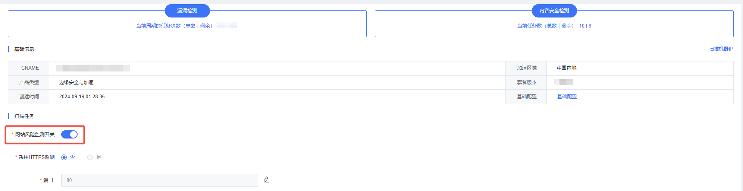Click the pencil edit icon beside port field
743x191 pixels.
pyautogui.click(x=266, y=180)
